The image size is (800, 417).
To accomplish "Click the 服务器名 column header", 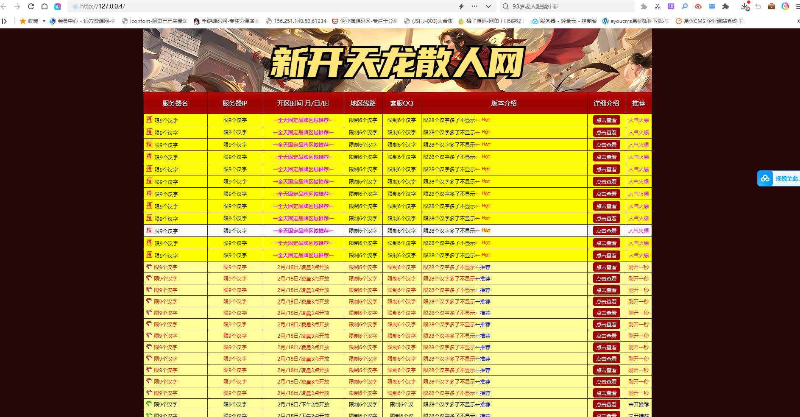I will tap(175, 103).
